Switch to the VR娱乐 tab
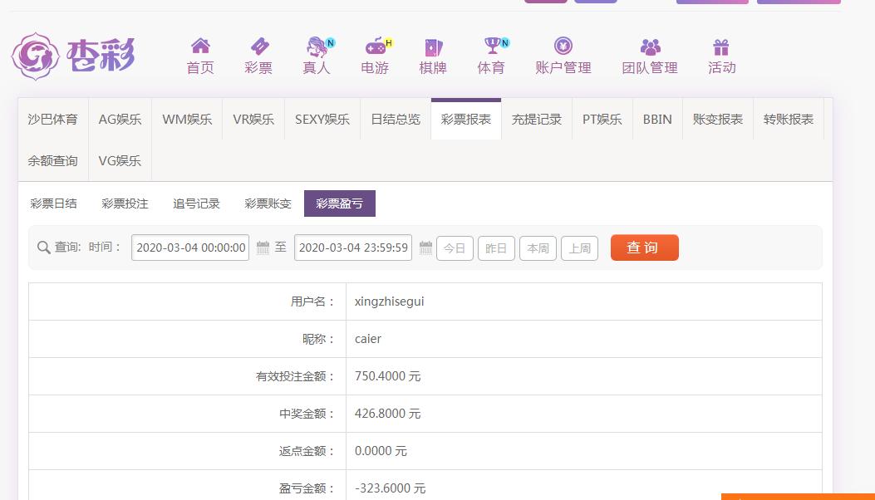The image size is (875, 500). [x=253, y=119]
